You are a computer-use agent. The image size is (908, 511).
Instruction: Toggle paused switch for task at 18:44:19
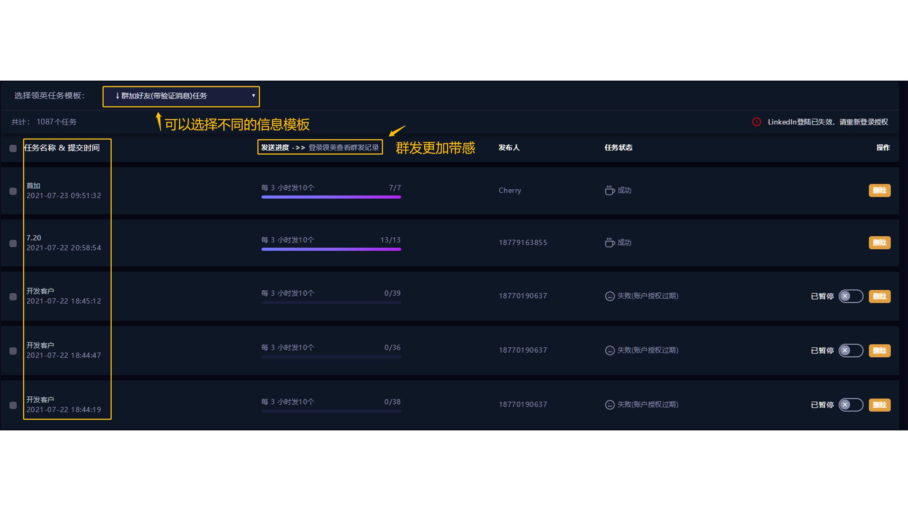[x=851, y=405]
